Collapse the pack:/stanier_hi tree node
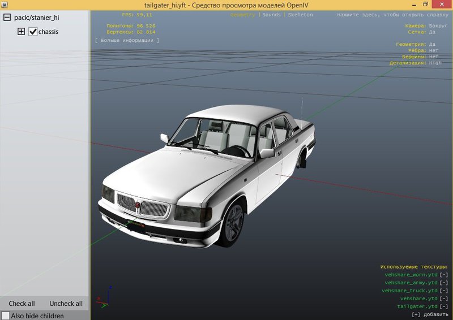The height and width of the screenshot is (320, 453). pyautogui.click(x=7, y=18)
